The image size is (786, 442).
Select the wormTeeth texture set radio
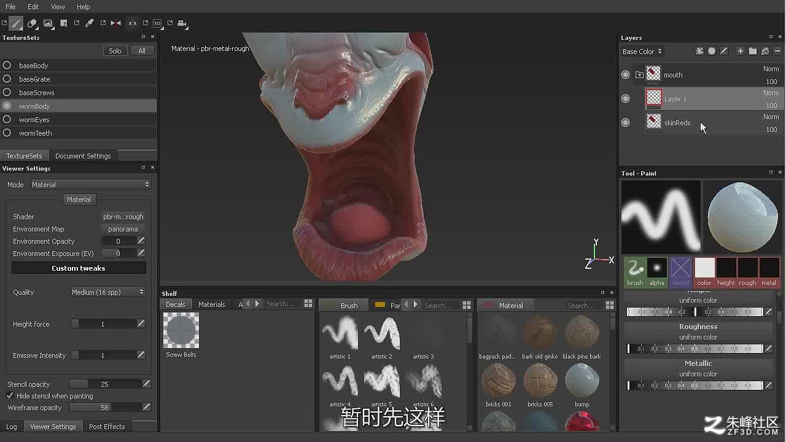click(x=7, y=133)
